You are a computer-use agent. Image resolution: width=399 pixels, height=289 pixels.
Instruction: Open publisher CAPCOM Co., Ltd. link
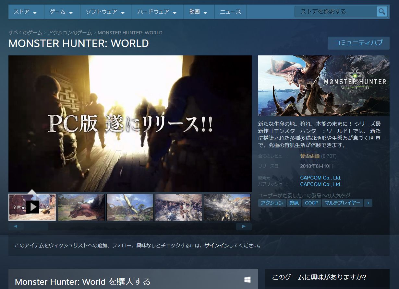(320, 184)
